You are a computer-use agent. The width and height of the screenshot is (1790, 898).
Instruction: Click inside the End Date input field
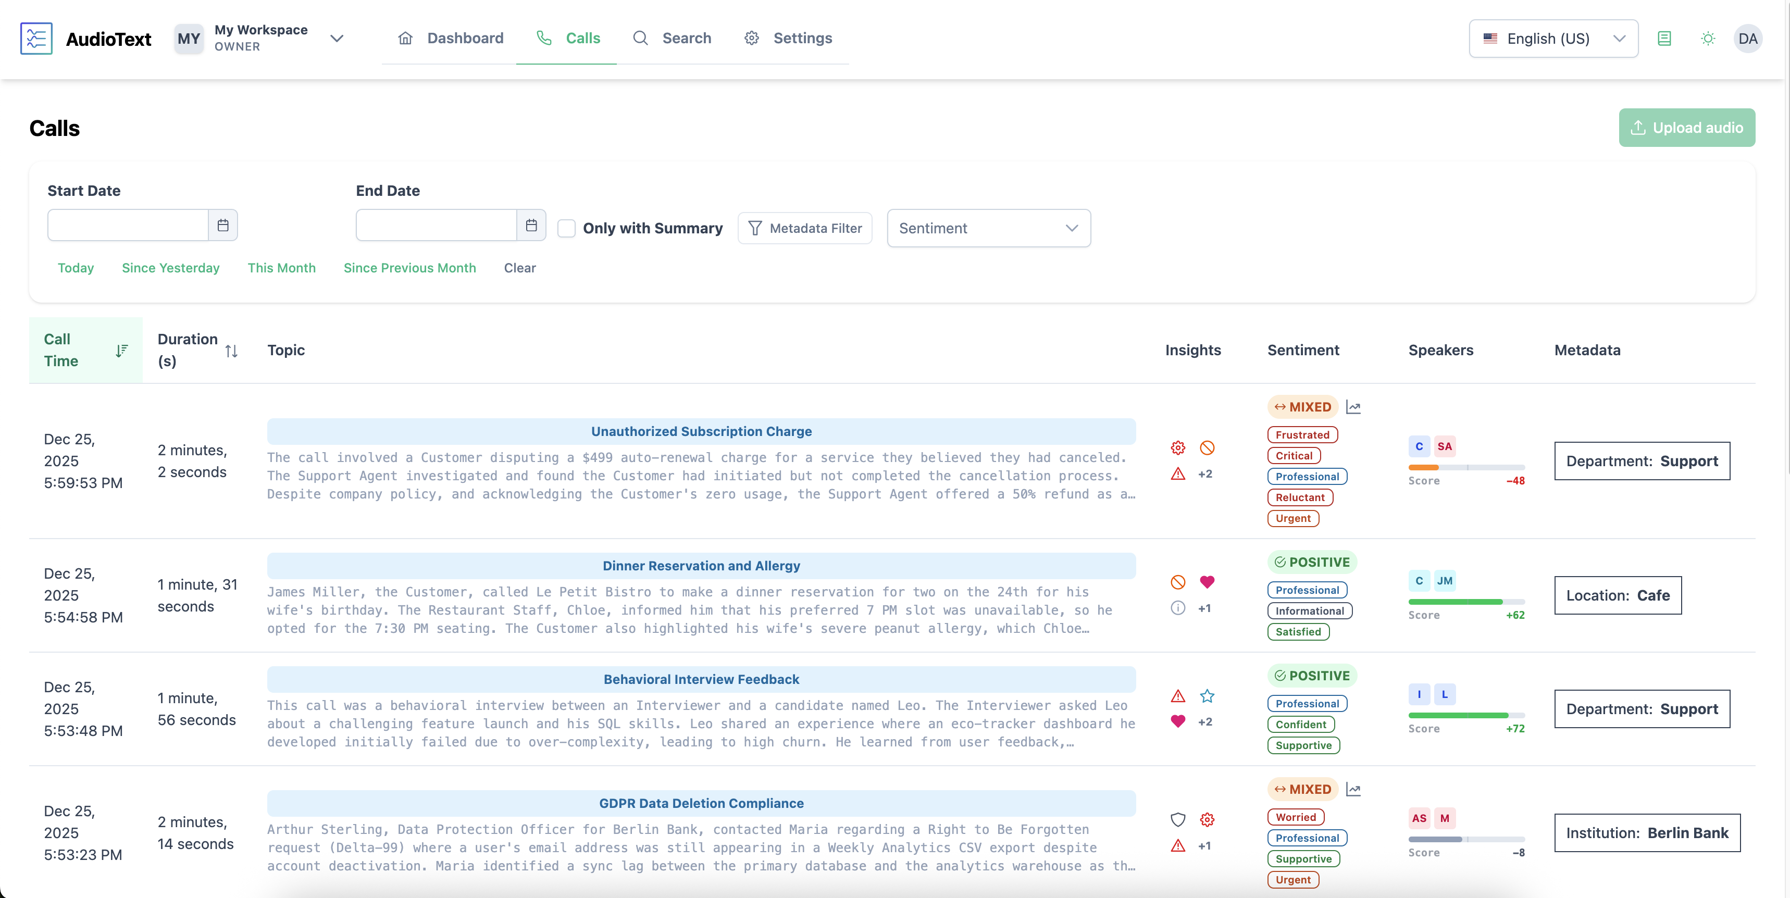pyautogui.click(x=434, y=224)
